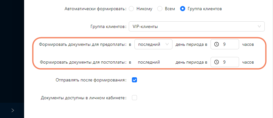Uncheck Отправлять после формирования checkbox

(x=134, y=80)
